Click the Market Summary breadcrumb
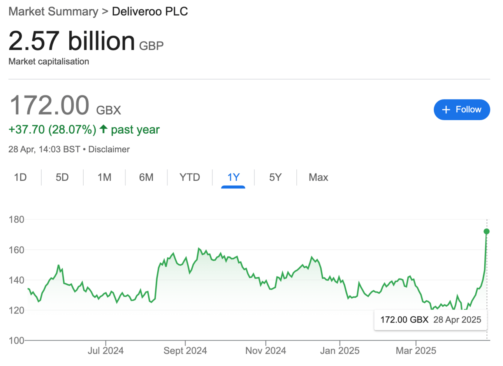 point(53,11)
